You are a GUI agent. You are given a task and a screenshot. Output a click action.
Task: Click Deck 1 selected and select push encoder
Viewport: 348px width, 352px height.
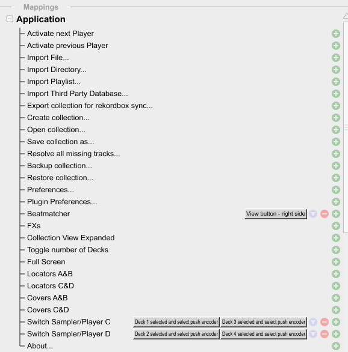click(x=176, y=322)
